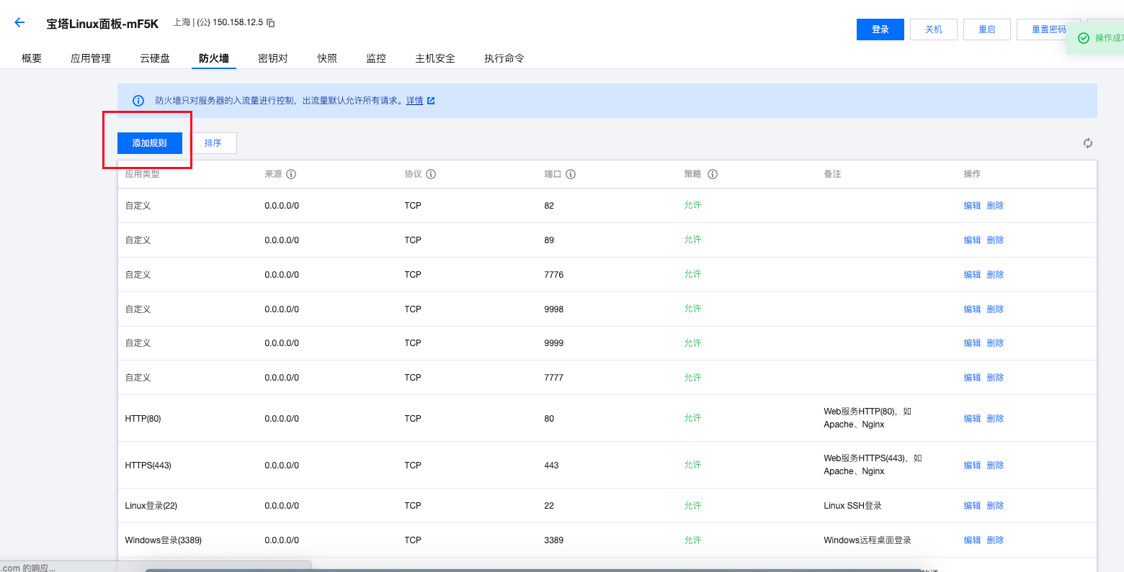Viewport: 1124px width, 572px height.
Task: Select the 防火墙 tab
Action: coord(214,58)
